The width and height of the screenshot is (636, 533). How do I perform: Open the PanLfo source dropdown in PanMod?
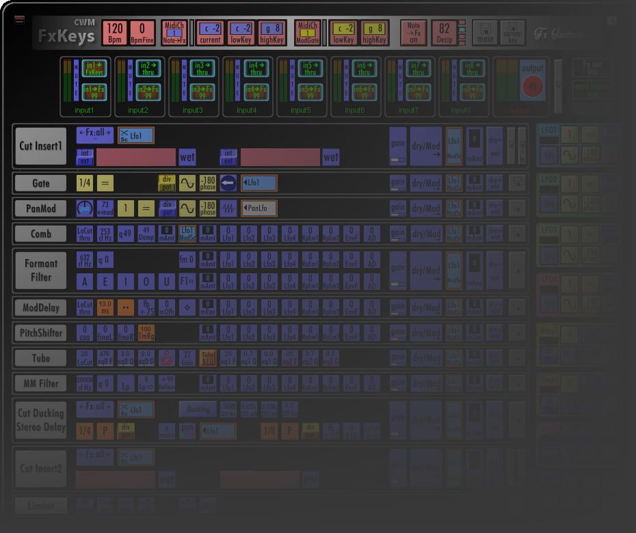pyautogui.click(x=259, y=208)
